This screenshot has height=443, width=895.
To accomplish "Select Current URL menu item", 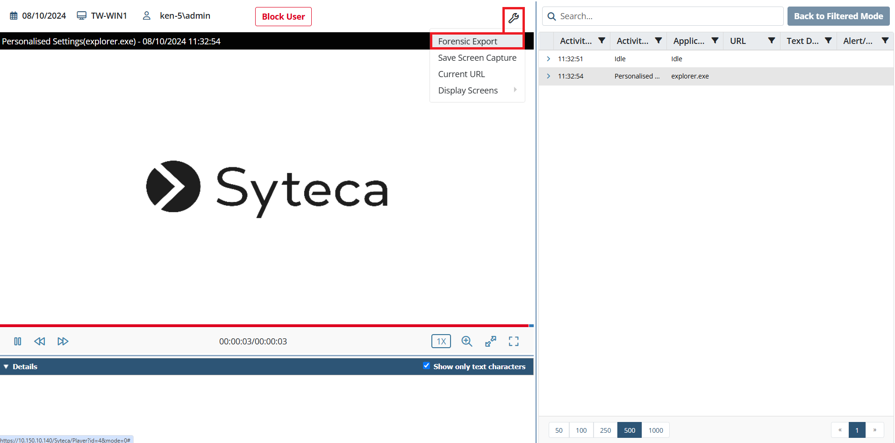I will 477,74.
